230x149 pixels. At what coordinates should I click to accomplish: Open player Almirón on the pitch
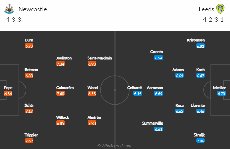(x=94, y=117)
